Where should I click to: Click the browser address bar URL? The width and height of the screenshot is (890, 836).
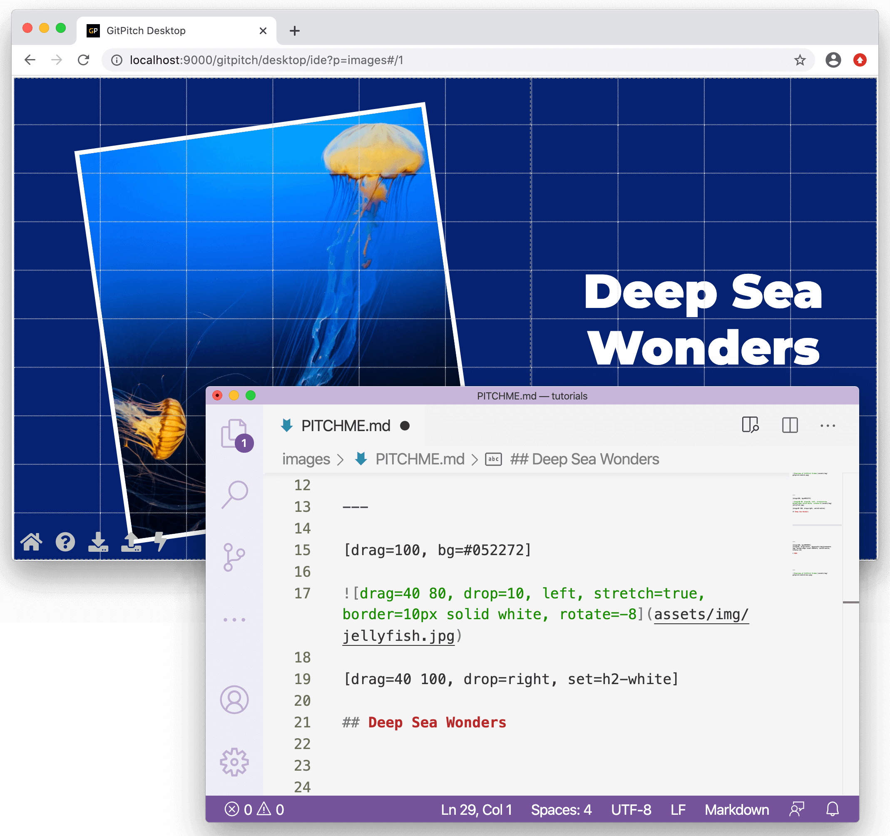point(266,60)
